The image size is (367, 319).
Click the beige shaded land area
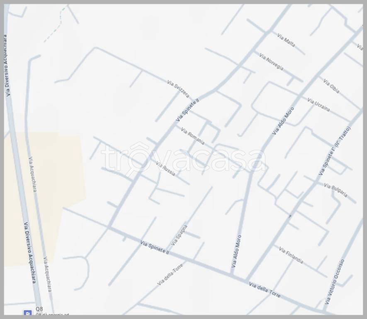pos(41,195)
